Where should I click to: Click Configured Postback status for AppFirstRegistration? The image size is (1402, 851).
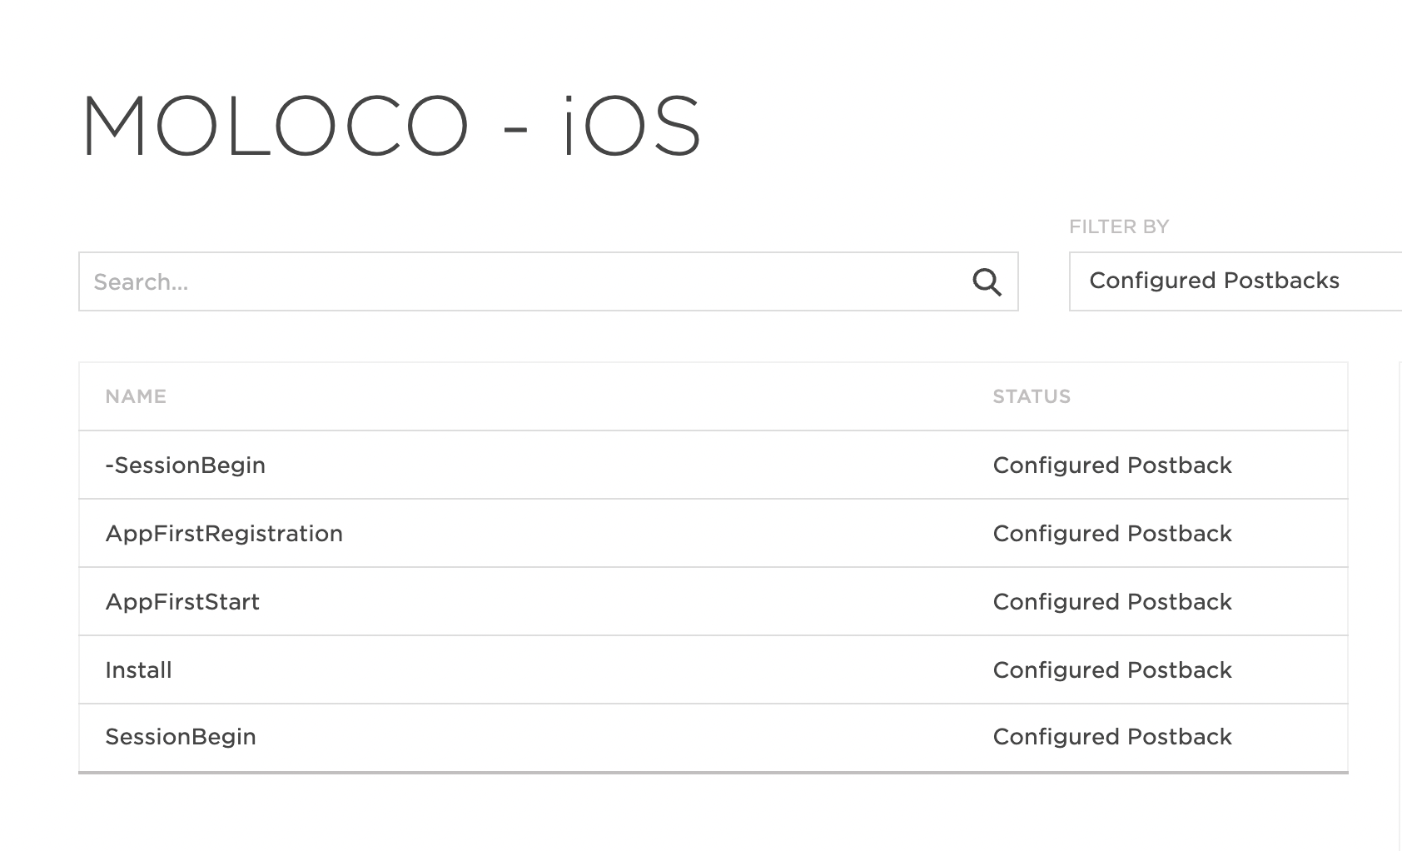coord(1112,534)
